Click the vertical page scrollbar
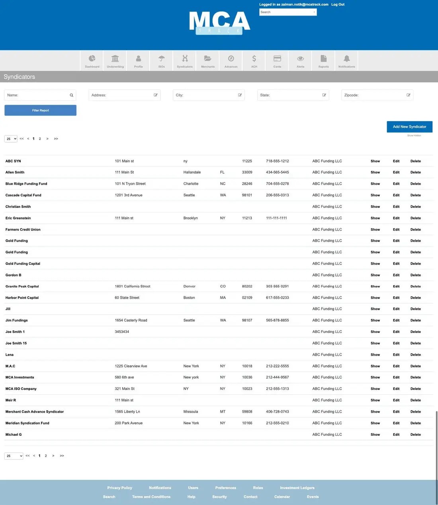This screenshot has width=438, height=505. click(436, 458)
